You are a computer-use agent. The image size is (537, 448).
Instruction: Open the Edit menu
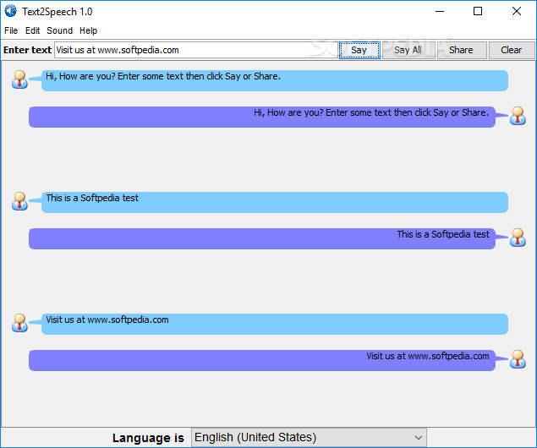32,30
